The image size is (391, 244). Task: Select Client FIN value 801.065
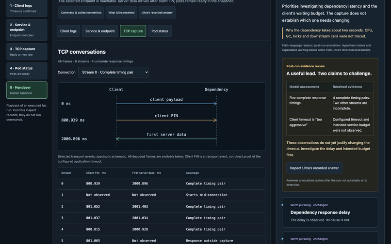(x=93, y=241)
